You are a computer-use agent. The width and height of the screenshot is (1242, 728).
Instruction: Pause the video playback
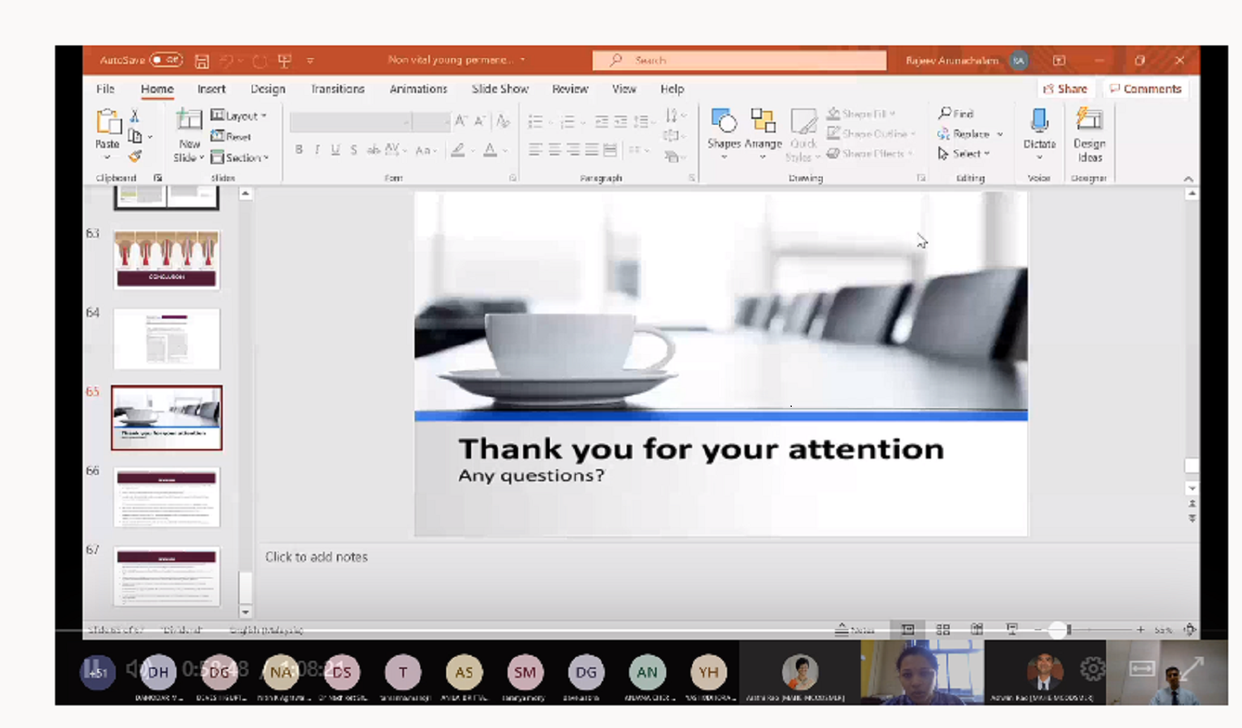pyautogui.click(x=96, y=669)
